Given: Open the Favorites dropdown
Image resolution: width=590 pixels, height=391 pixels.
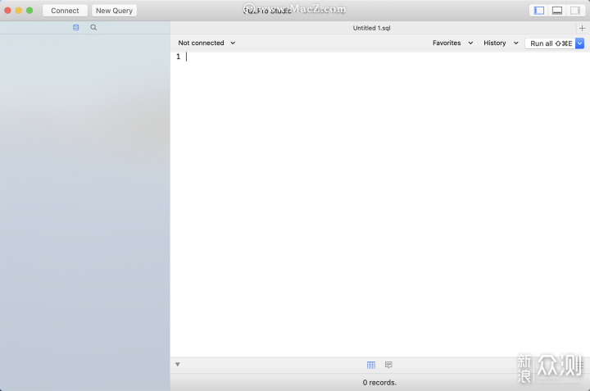Looking at the screenshot, I should tap(452, 43).
